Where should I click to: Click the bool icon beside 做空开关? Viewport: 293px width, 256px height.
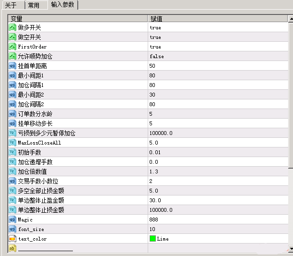[12, 37]
